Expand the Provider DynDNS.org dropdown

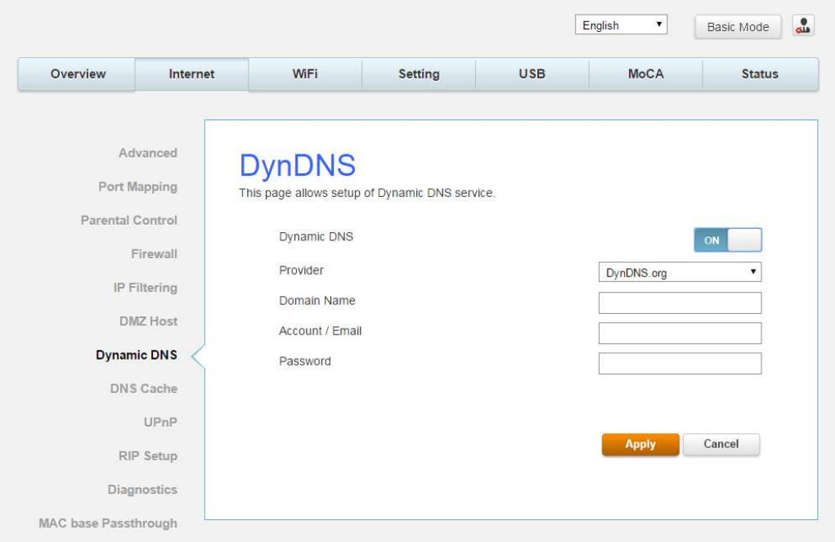pyautogui.click(x=680, y=272)
